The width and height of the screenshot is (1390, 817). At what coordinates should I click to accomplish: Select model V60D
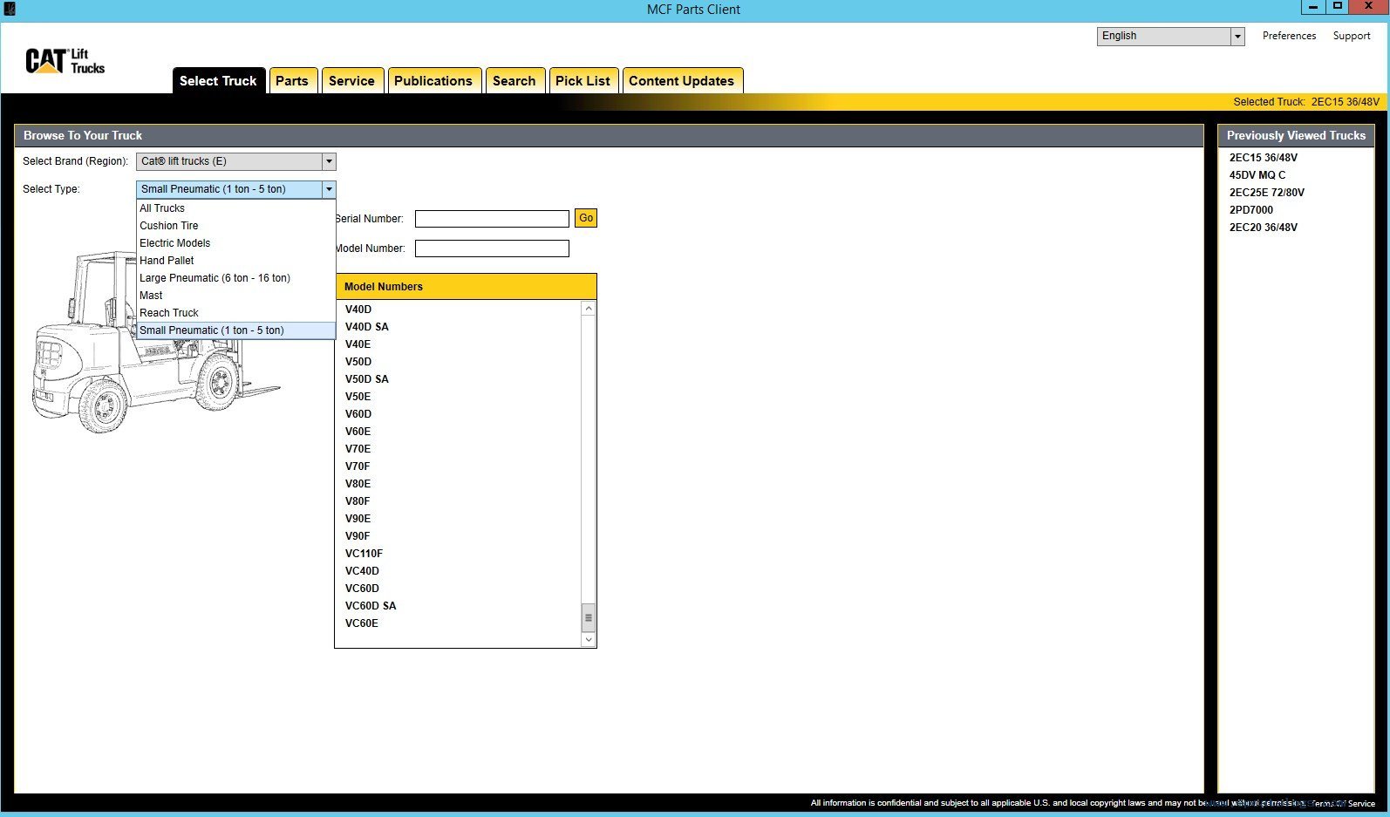tap(358, 414)
